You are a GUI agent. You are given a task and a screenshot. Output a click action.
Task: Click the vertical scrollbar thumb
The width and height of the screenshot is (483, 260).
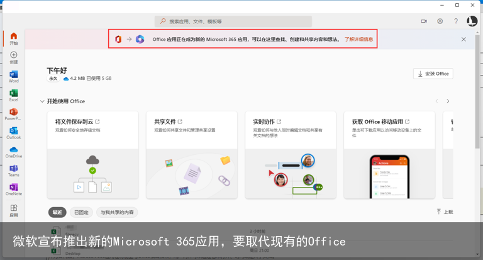pyautogui.click(x=477, y=93)
